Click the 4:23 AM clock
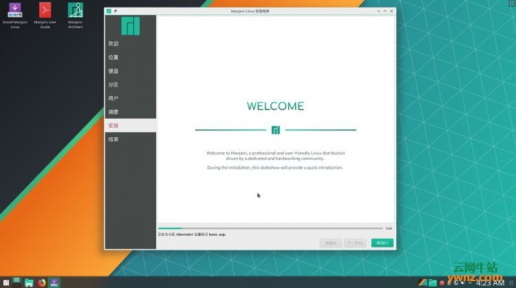Viewport: 516px width, 288px height. click(490, 283)
